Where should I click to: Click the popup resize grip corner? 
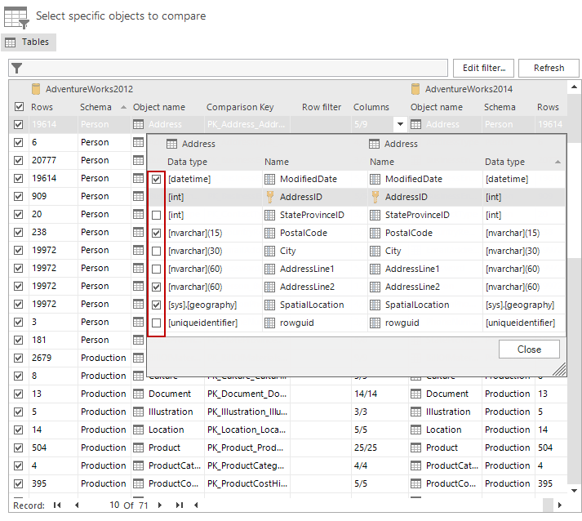(559, 369)
